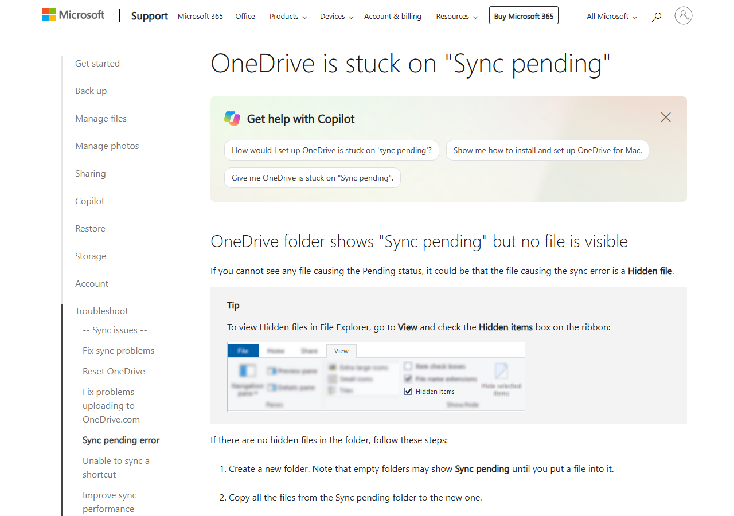Image resolution: width=734 pixels, height=516 pixels.
Task: Click Buy Microsoft 365 button
Action: pyautogui.click(x=524, y=15)
